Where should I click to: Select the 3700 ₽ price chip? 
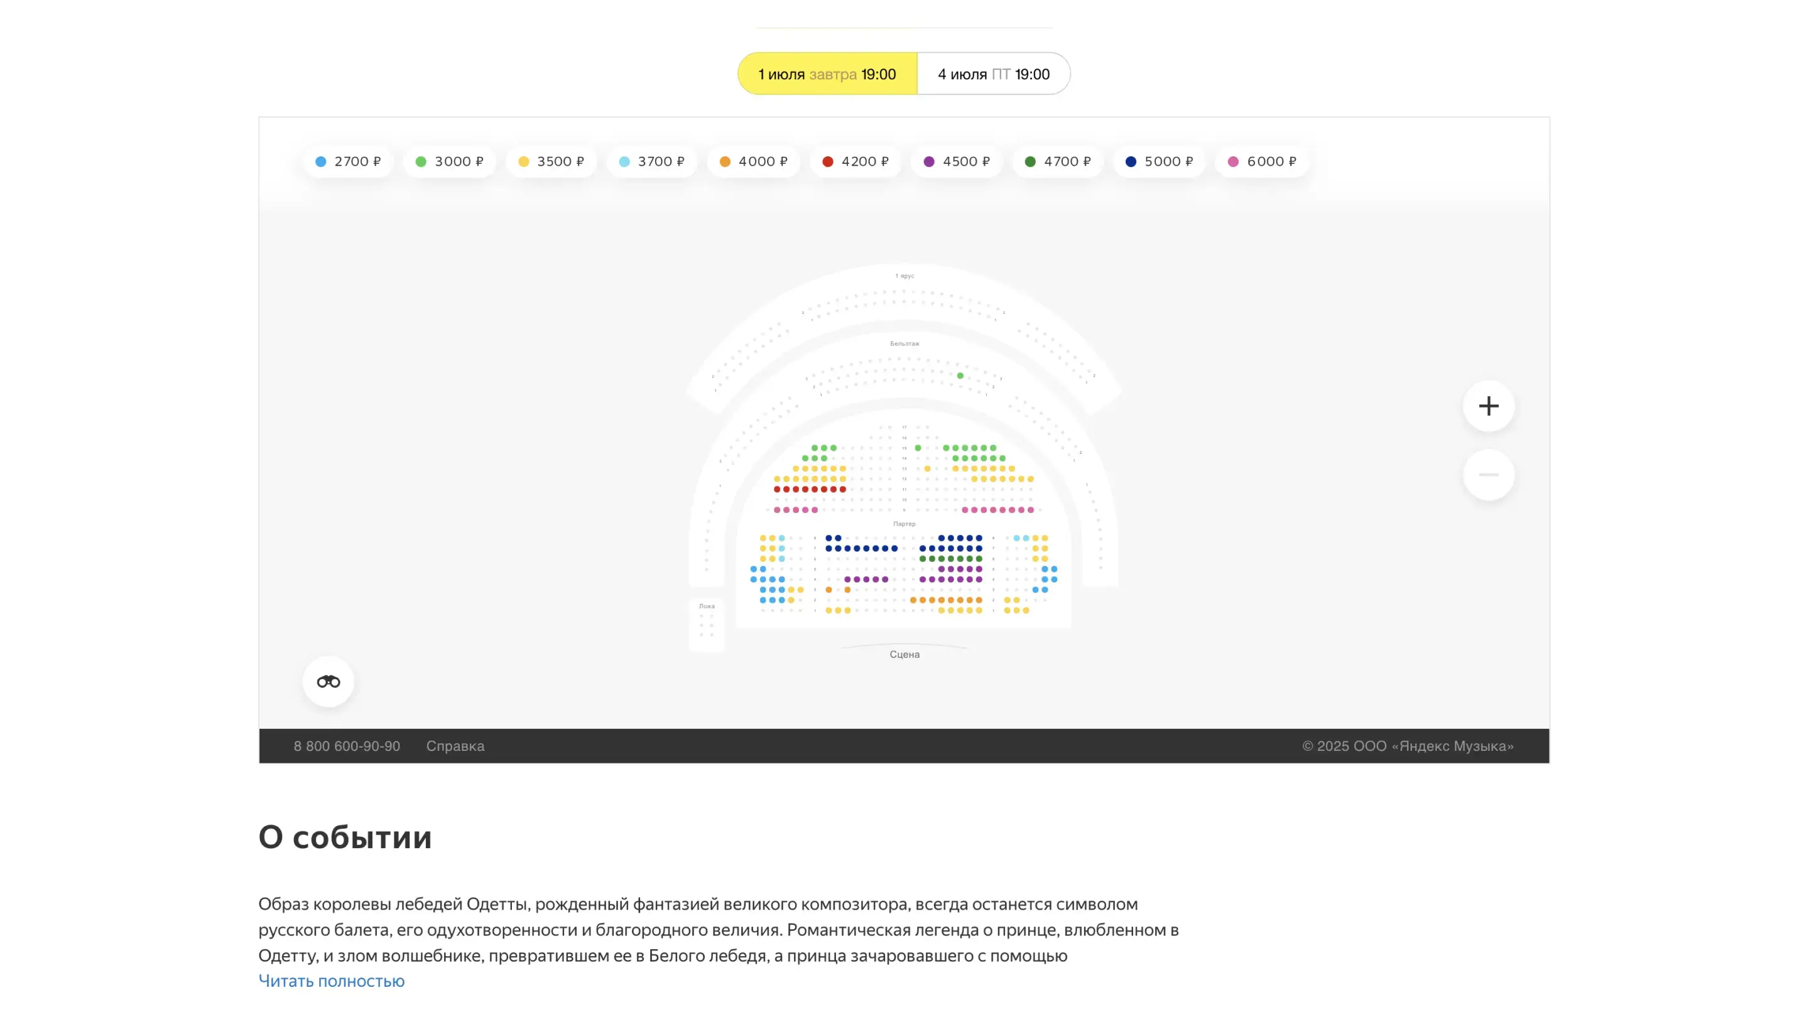pos(652,161)
